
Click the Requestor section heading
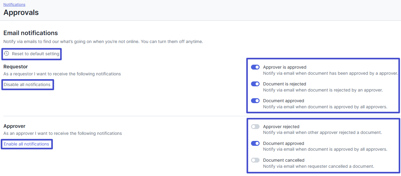[16, 66]
